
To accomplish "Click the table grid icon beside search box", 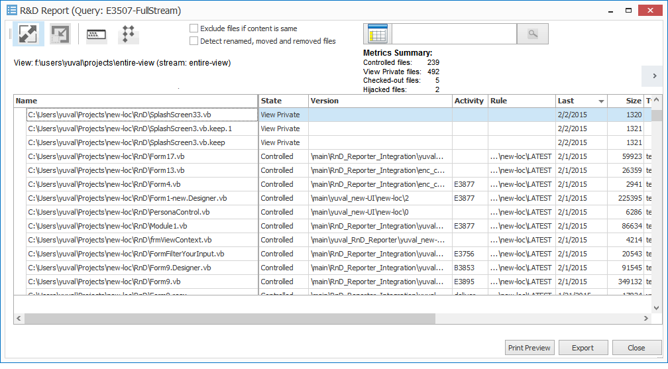I will point(378,34).
